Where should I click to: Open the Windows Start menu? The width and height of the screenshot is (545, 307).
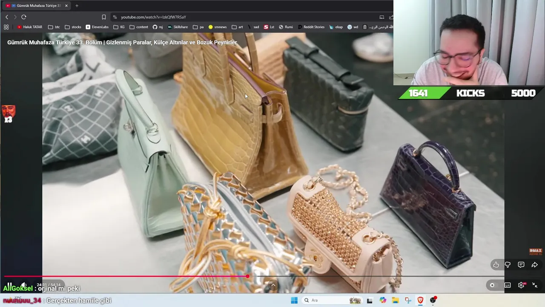tap(294, 300)
